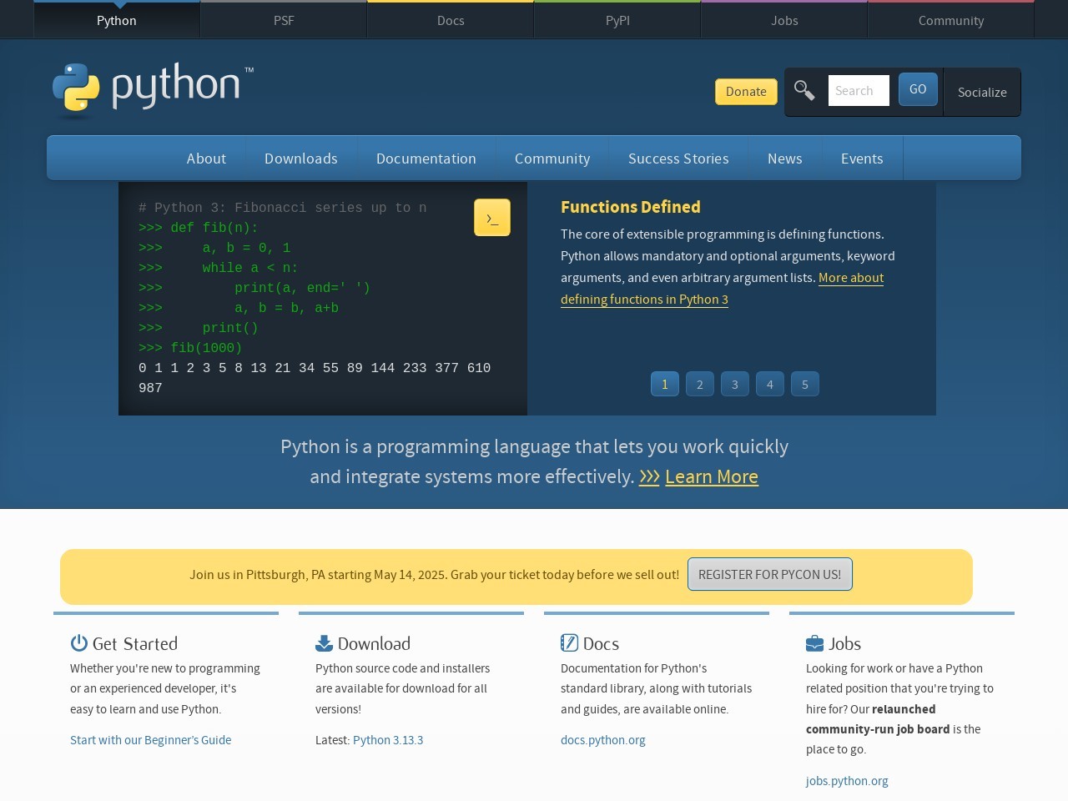Focus the Search input field

(859, 90)
